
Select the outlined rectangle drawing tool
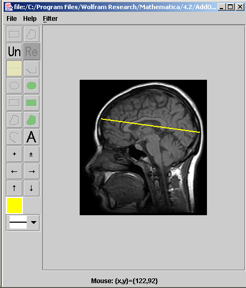(14, 103)
